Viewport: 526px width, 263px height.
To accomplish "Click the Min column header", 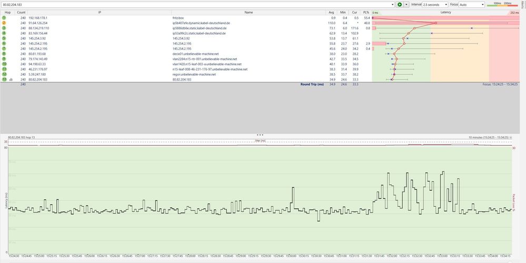I will (x=343, y=13).
